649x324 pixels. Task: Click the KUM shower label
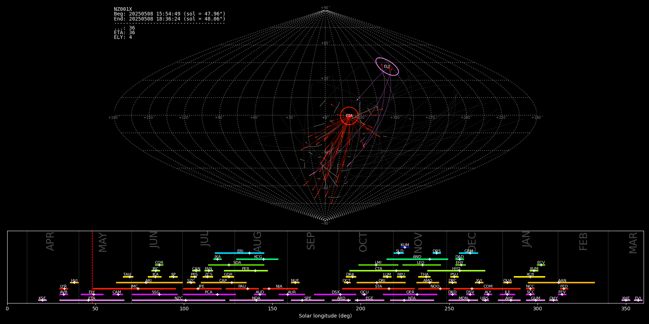(x=405, y=245)
